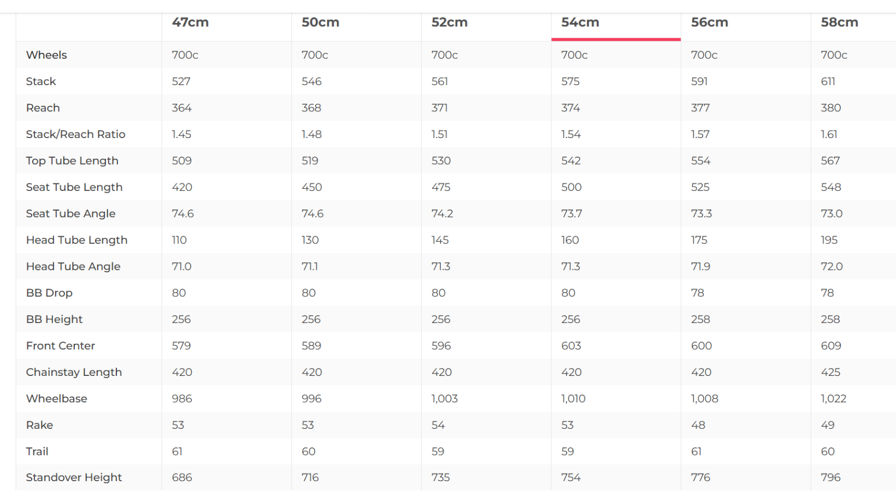This screenshot has width=896, height=503.
Task: Select the Front Center row label
Action: 61,346
